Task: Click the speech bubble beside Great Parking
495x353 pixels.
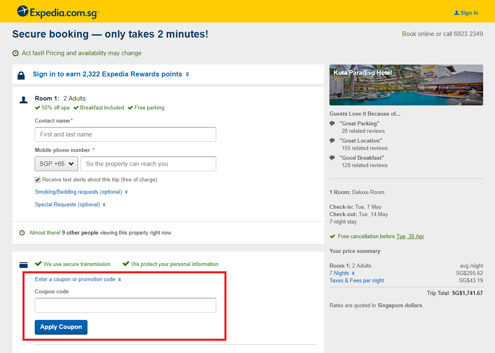Action: [x=332, y=123]
